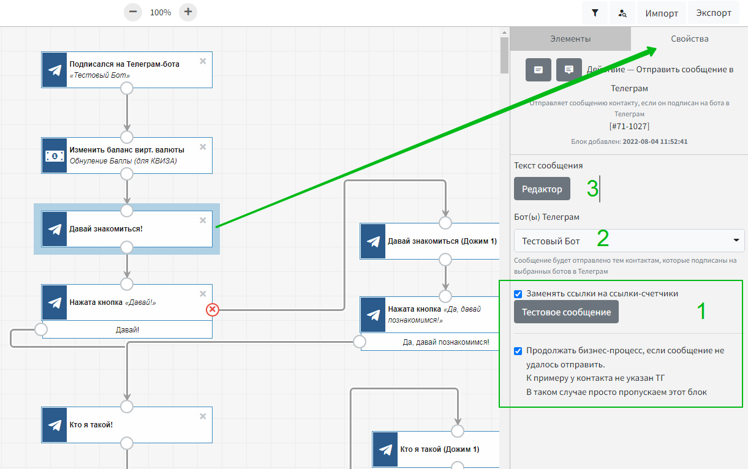Click Telegram icon of Давай знакомиться! block
Image resolution: width=748 pixels, height=469 pixels.
point(55,229)
